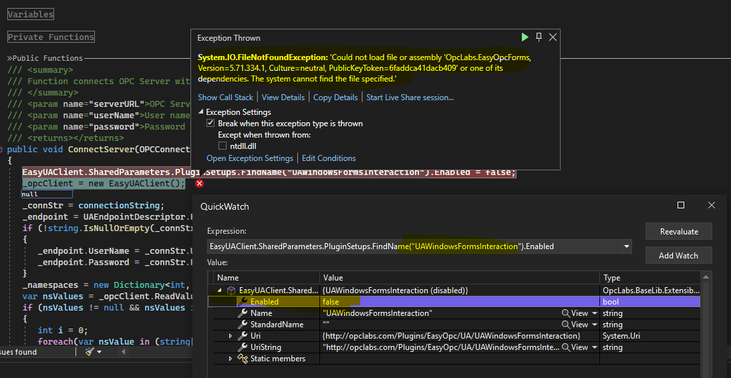
Task: Click the wrench icon of the Enabled property
Action: click(x=243, y=302)
